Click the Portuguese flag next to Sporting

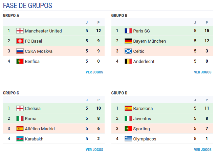128,129
